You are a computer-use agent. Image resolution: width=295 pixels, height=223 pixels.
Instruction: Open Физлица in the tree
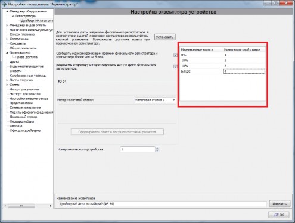point(16,126)
